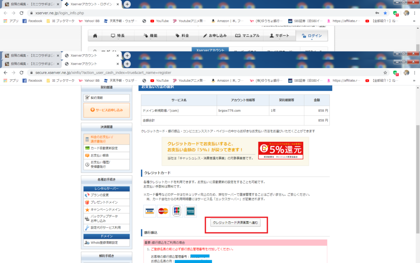The width and height of the screenshot is (420, 263).
Task: Click the MasterCard logo
Action: (x=163, y=211)
